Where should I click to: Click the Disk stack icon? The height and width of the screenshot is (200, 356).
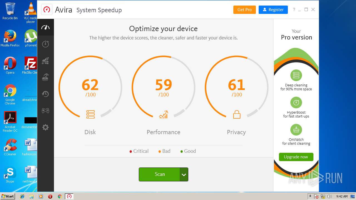click(x=90, y=114)
